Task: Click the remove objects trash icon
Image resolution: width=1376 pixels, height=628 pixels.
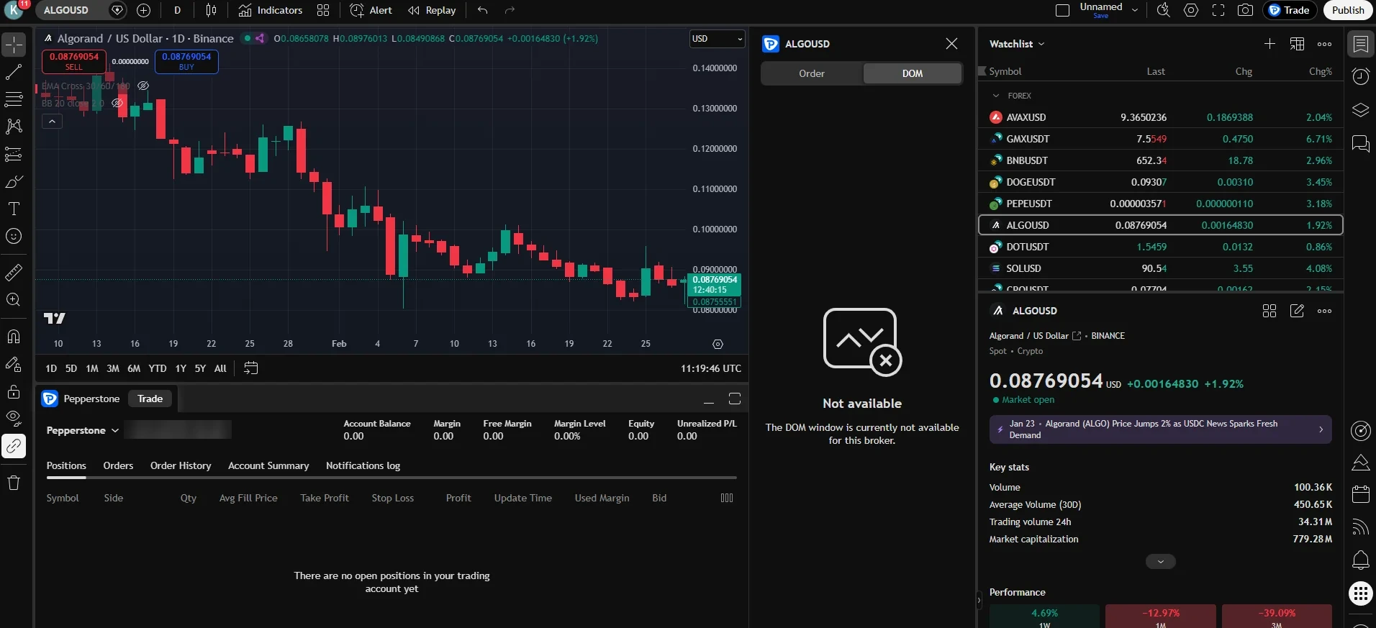Action: (x=14, y=483)
